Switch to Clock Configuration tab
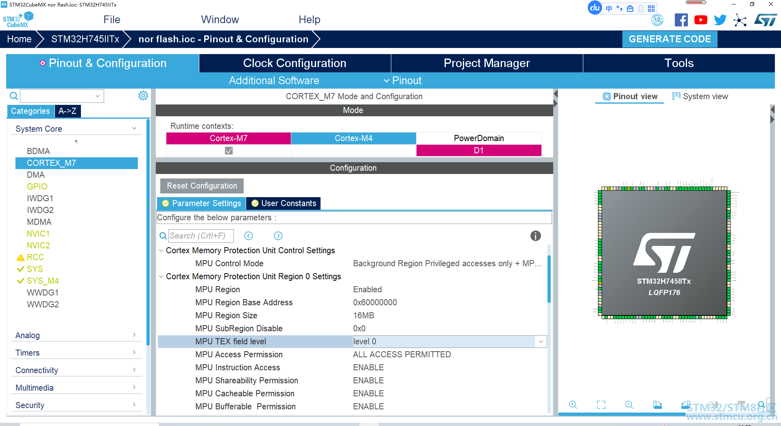Image resolution: width=781 pixels, height=426 pixels. pos(295,63)
